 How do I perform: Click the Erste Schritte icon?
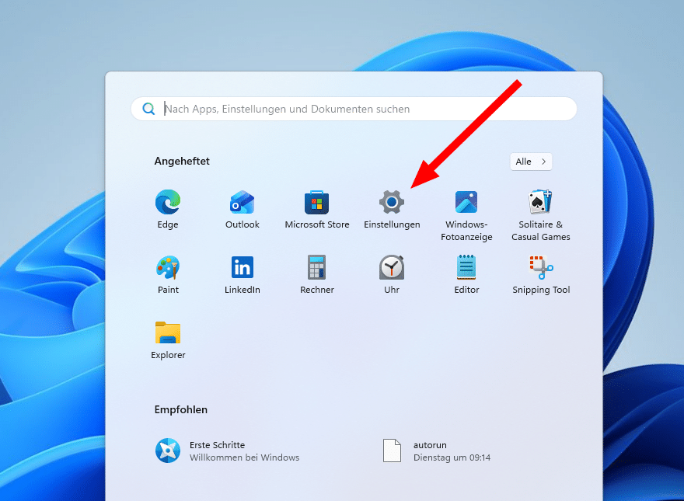(x=168, y=451)
